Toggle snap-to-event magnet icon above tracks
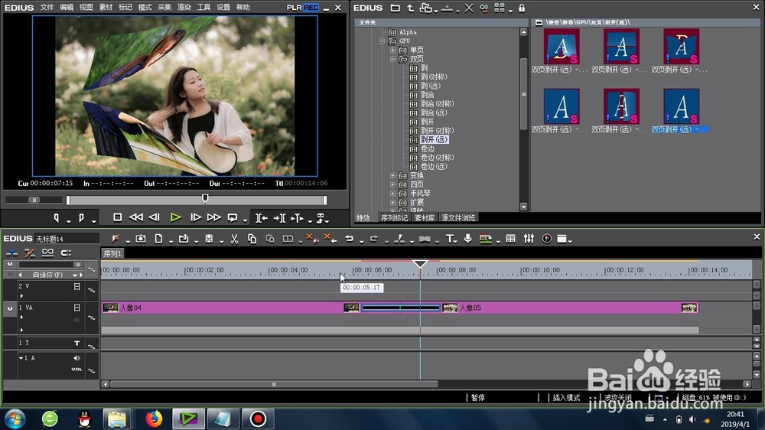 pos(66,252)
